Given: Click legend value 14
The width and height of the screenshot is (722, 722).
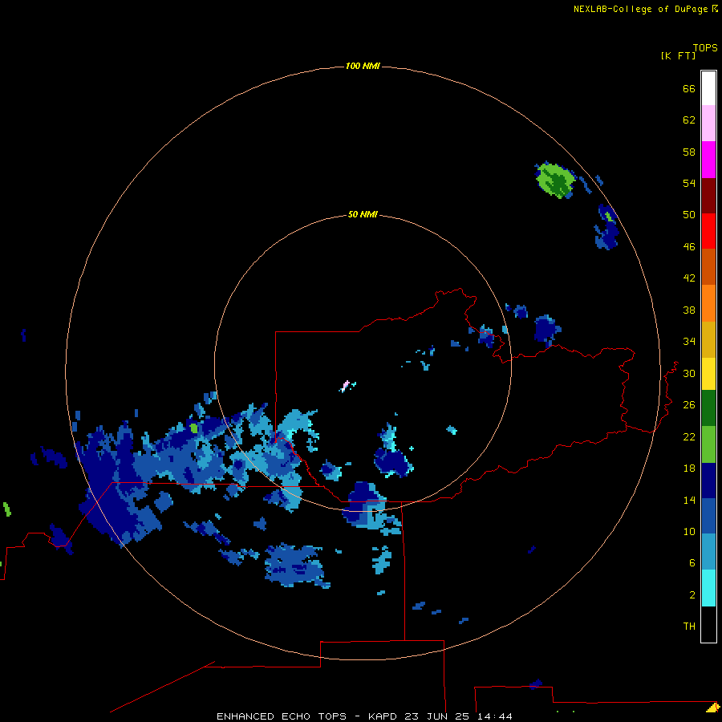Looking at the screenshot, I should pyautogui.click(x=689, y=500).
